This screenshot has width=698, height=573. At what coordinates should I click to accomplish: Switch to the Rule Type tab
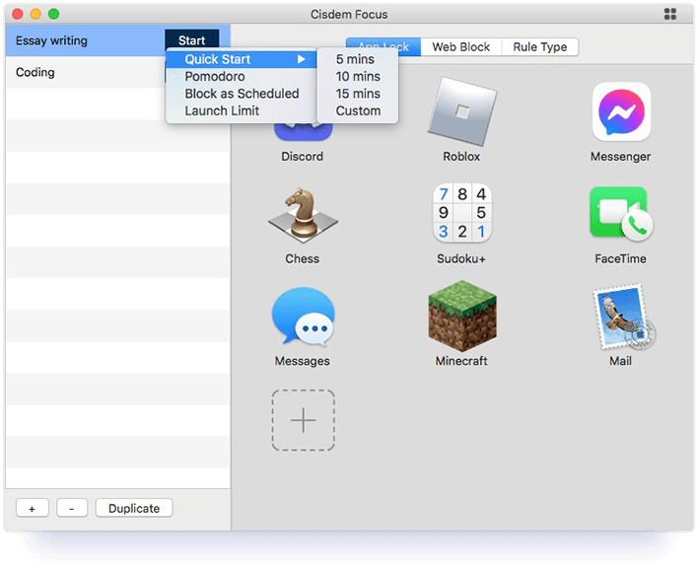coord(540,47)
